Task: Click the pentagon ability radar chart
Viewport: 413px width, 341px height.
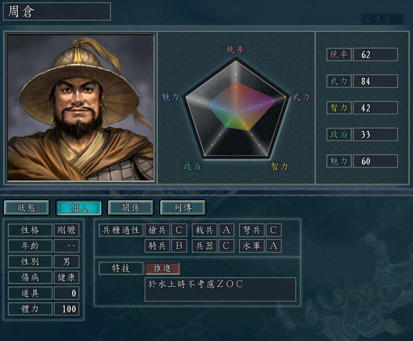Action: click(236, 110)
